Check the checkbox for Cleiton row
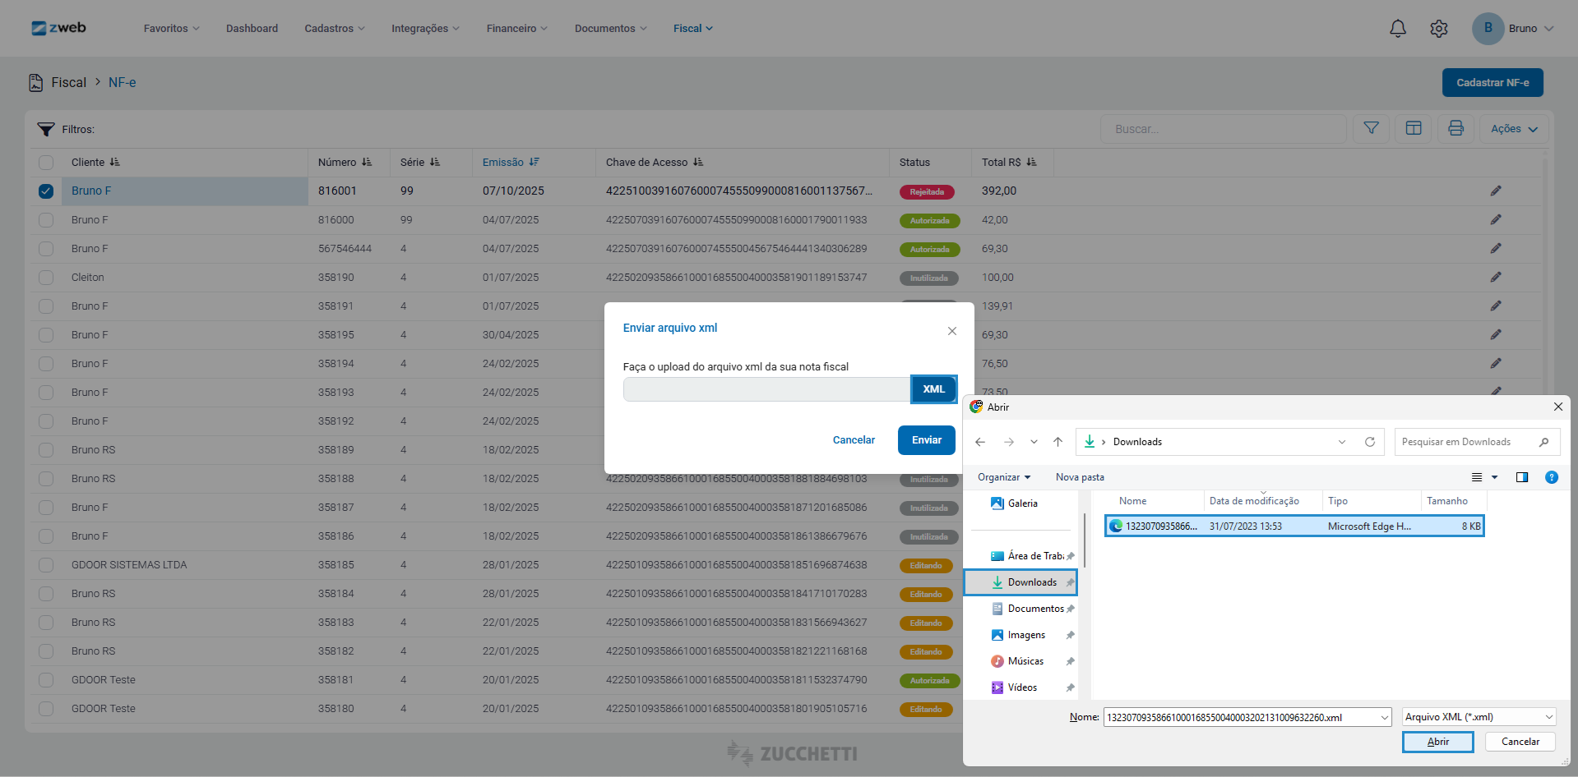The width and height of the screenshot is (1578, 777). point(46,278)
